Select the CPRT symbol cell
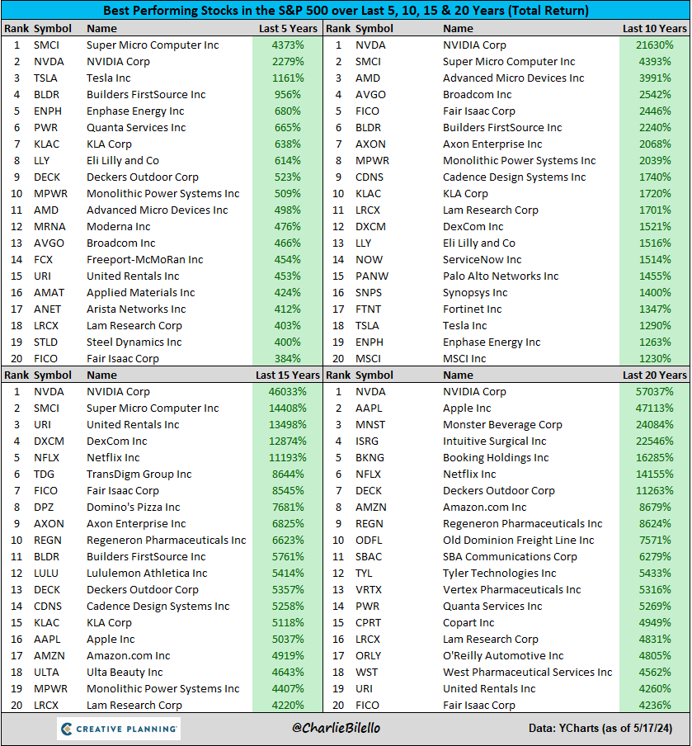This screenshot has width=692, height=746. pyautogui.click(x=368, y=623)
